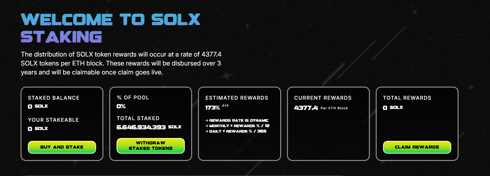Click the Total Rewards heading
The image size is (490, 176).
(407, 98)
